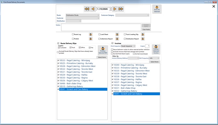
Task: Open the Customer Category dropdown
Action: click(x=132, y=15)
